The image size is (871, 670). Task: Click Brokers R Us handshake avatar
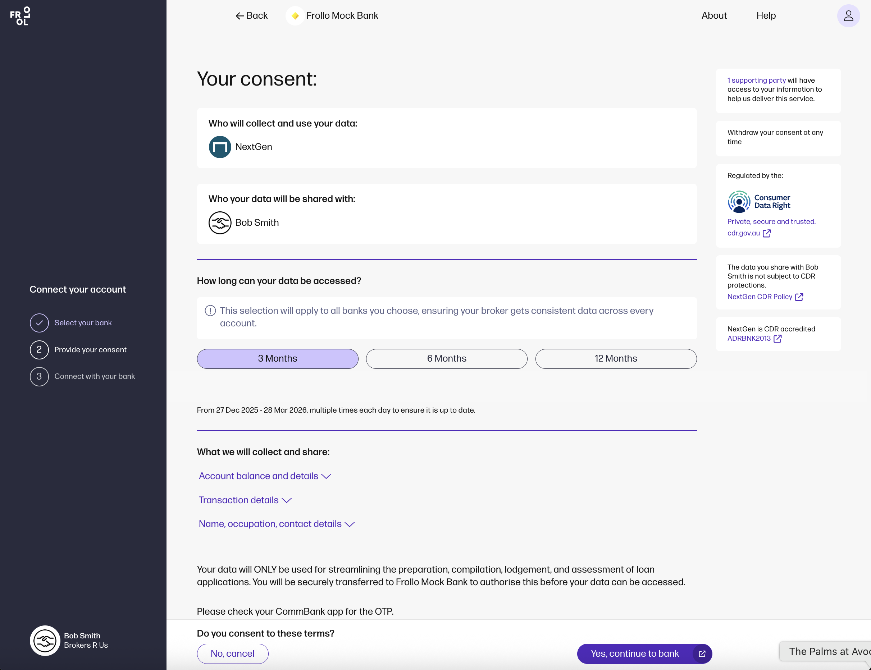[45, 640]
